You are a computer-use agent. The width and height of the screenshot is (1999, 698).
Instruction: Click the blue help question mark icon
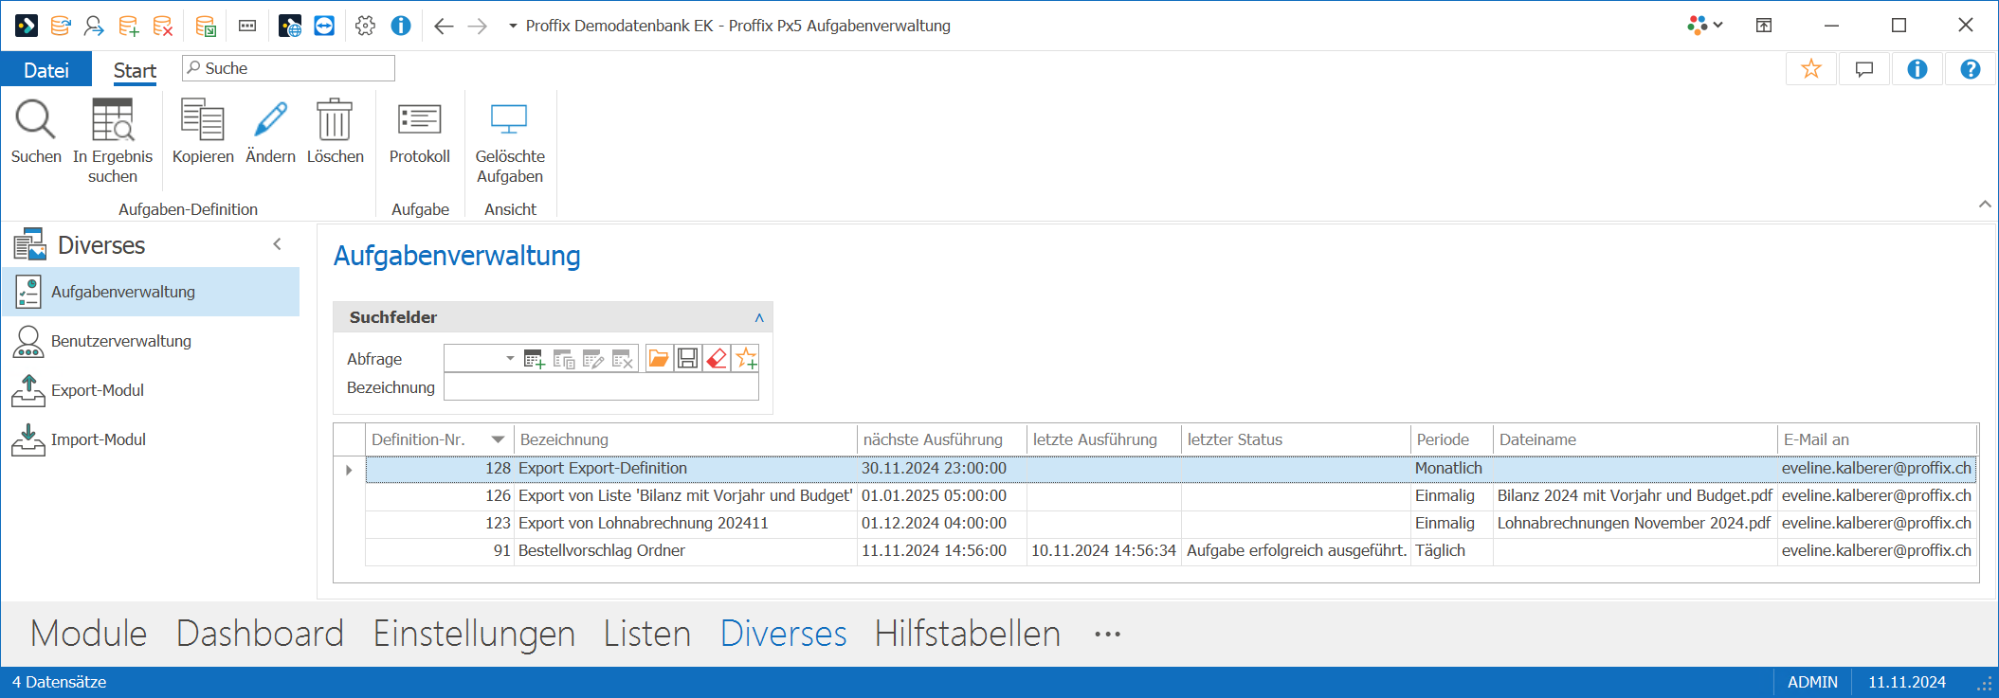(1971, 69)
